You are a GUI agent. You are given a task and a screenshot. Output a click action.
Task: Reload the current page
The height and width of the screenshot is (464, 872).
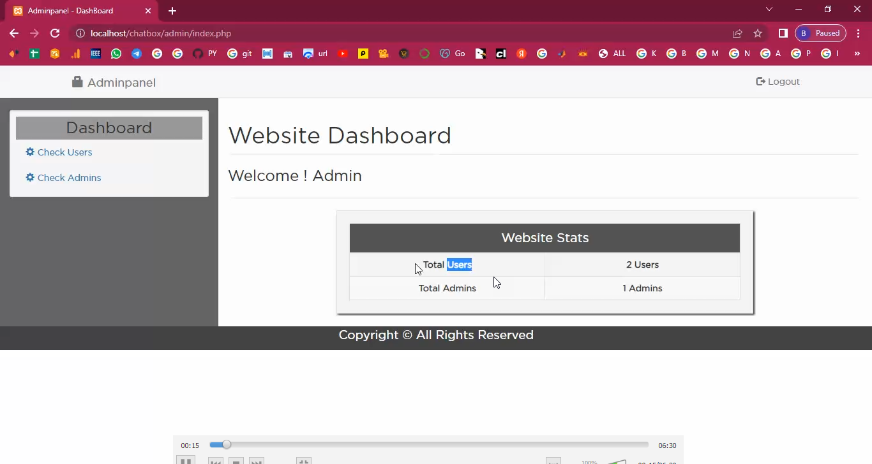coord(55,33)
